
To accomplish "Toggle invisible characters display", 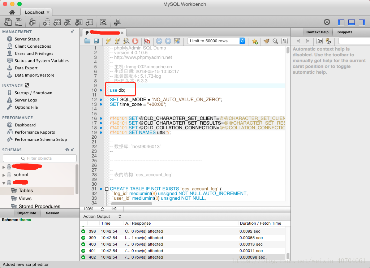I will 285,41.
